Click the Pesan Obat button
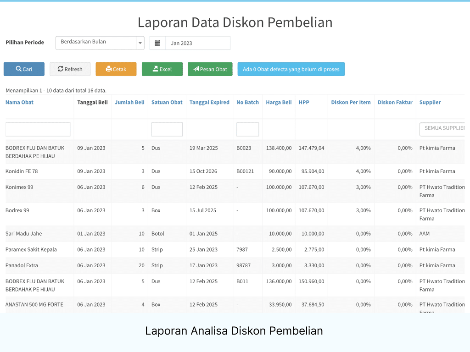470x352 pixels. point(210,69)
